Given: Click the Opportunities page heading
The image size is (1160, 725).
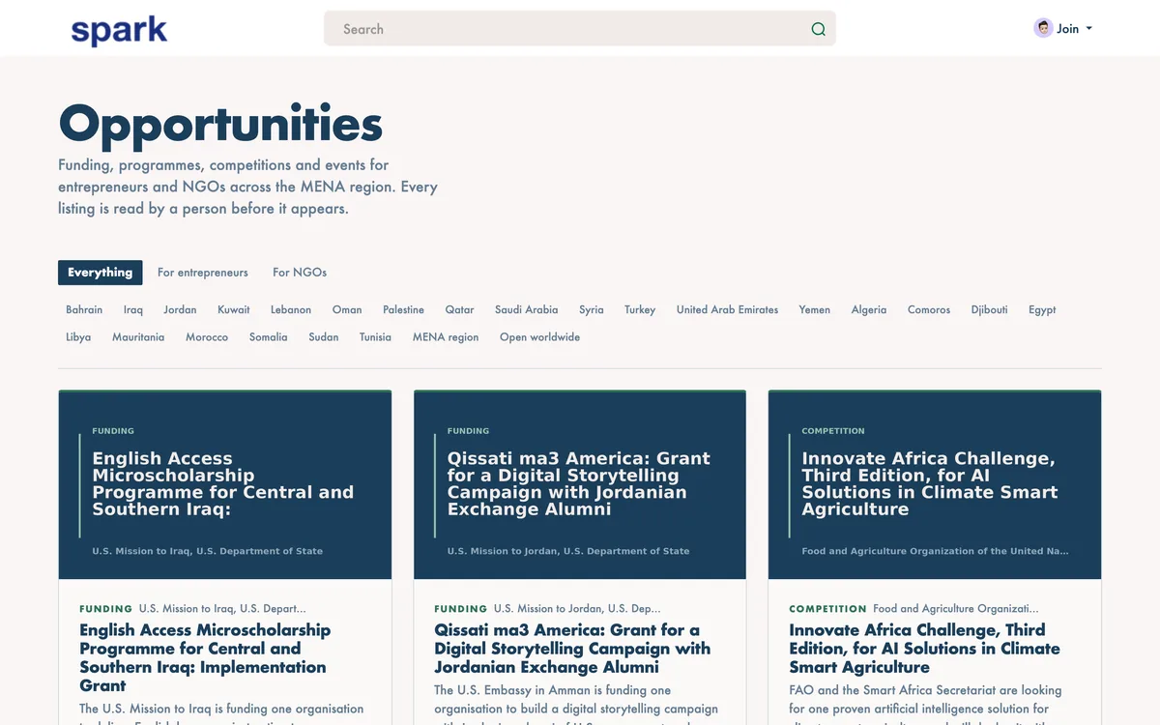Looking at the screenshot, I should [220, 124].
